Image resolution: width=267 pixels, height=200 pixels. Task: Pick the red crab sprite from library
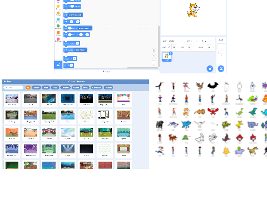[x=213, y=112]
